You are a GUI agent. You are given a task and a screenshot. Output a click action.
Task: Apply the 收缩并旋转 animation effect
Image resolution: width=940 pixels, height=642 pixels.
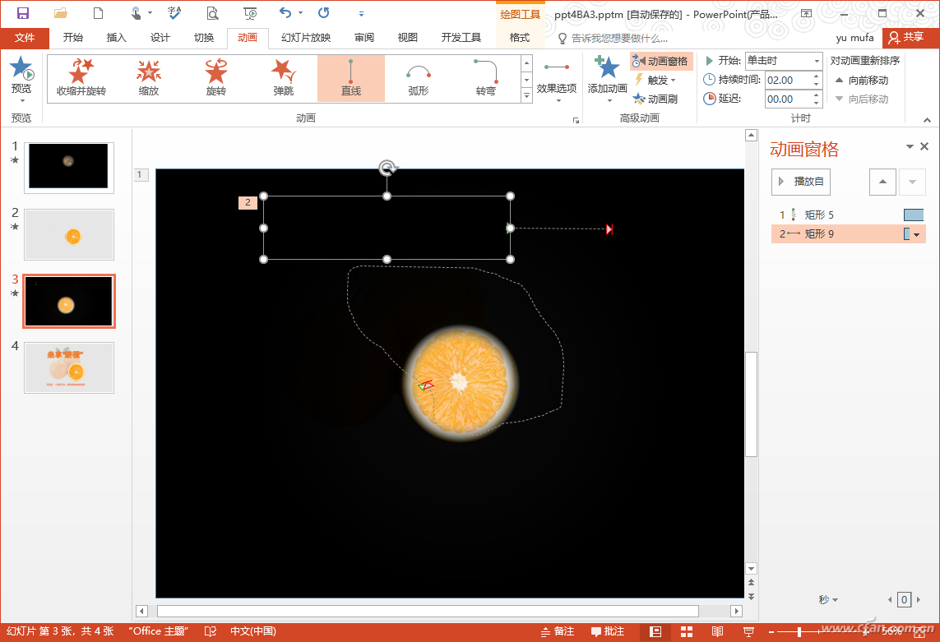click(81, 78)
